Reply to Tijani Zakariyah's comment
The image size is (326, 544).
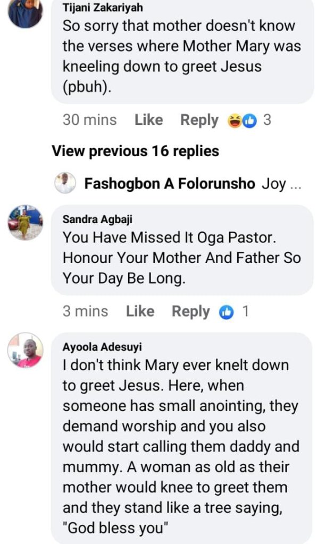point(199,120)
